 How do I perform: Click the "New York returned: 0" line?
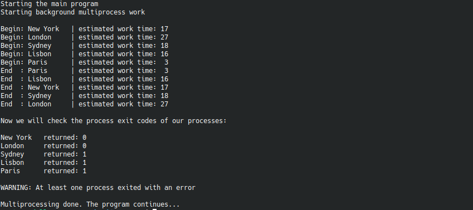coord(43,138)
